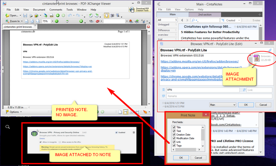Screen dimensions: 276x166
Task: Open the addons.mozilla.org link in note editor
Action: click(200, 62)
